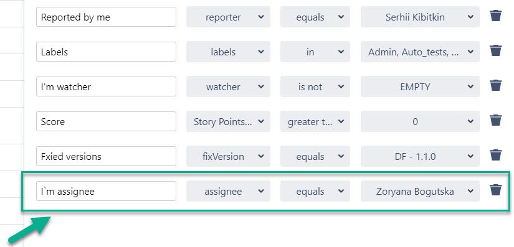The image size is (514, 247).
Task: Open the Zoryana Bogutska value dropdown
Action: [420, 192]
